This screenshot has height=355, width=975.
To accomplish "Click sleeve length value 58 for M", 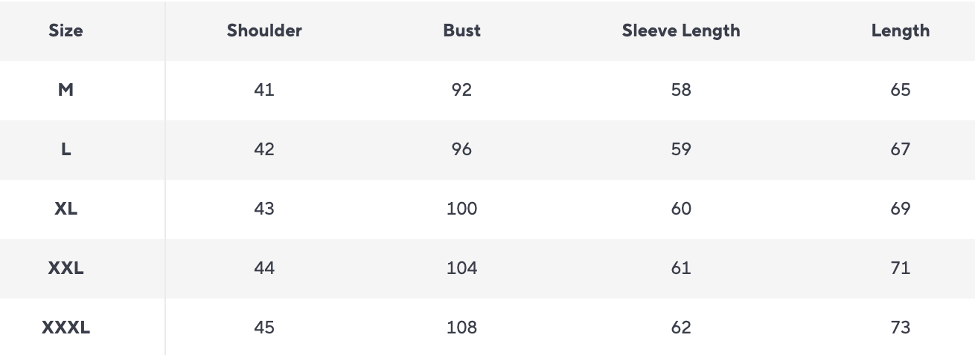I will 681,90.
